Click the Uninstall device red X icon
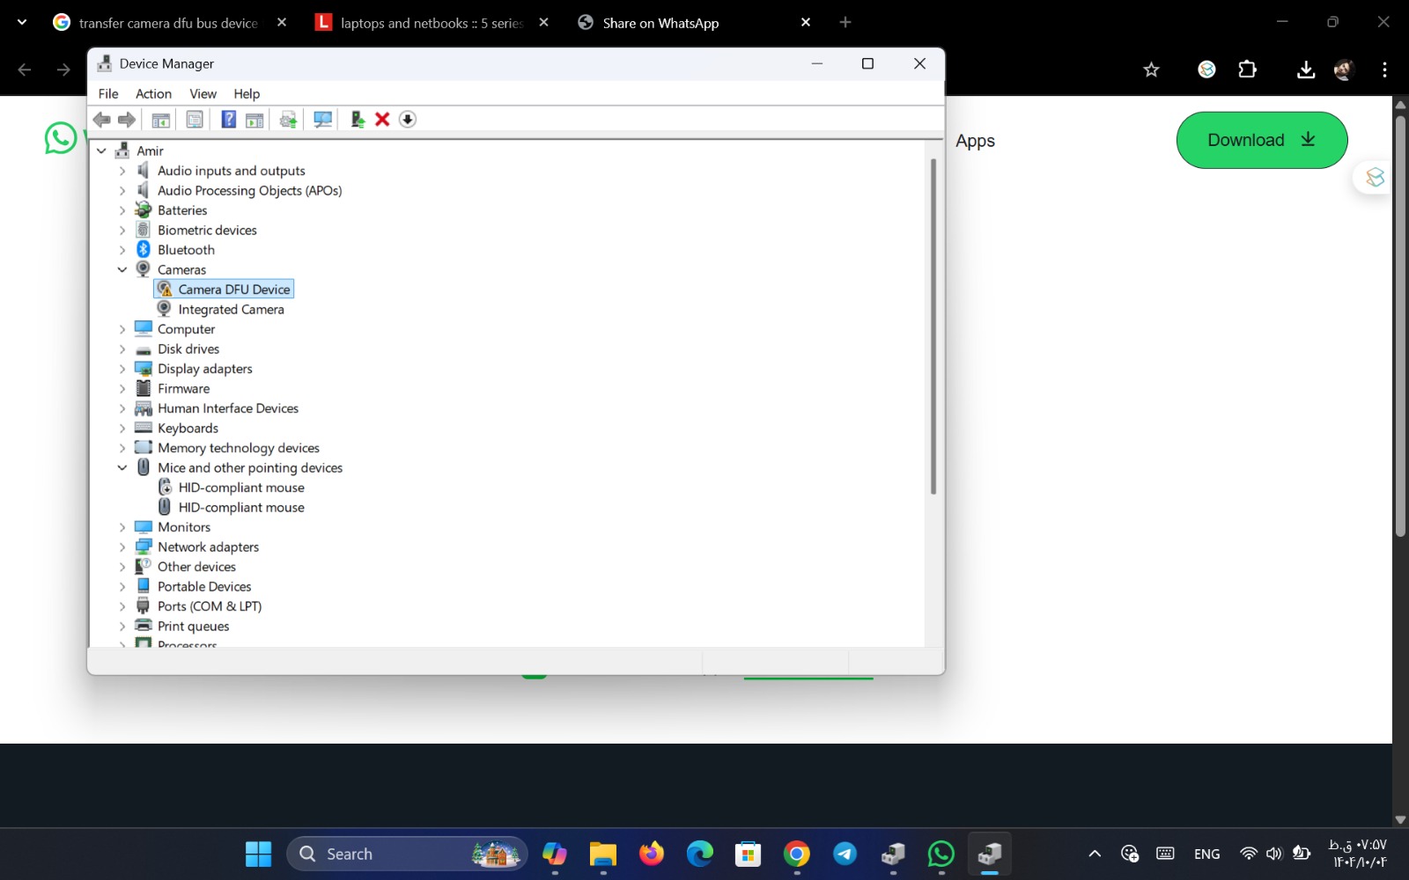1409x880 pixels. 381,119
